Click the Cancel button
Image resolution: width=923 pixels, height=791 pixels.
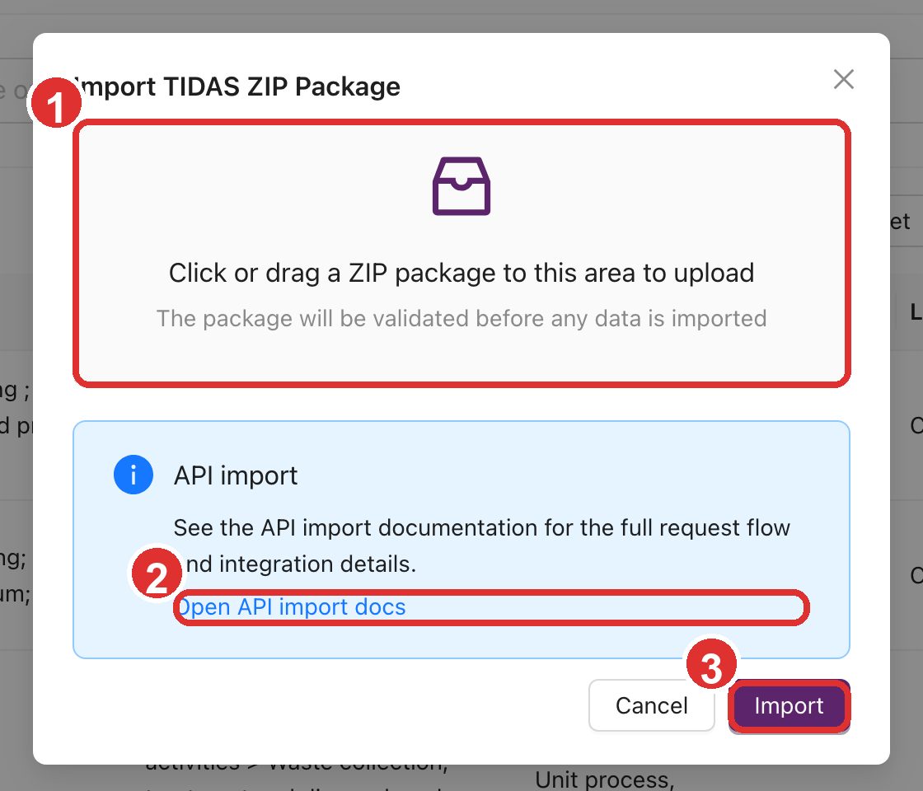pos(651,705)
